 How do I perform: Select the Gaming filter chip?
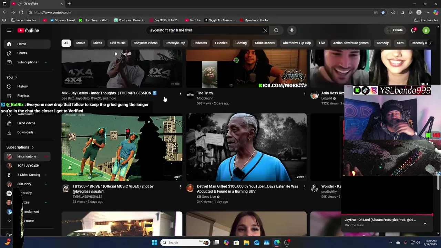point(241,43)
